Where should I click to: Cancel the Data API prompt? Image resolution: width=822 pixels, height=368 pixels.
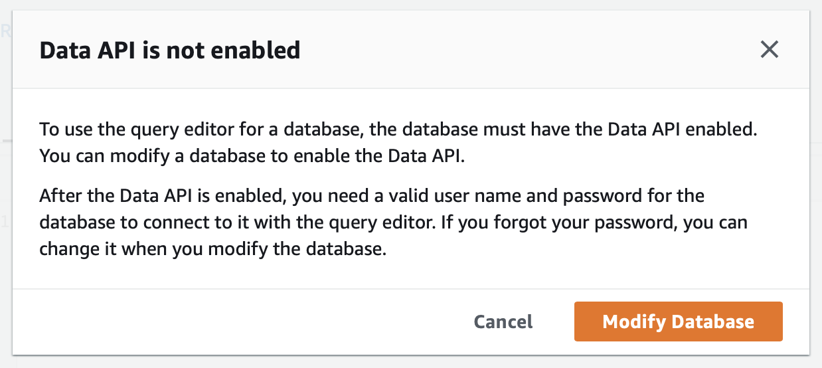pos(503,322)
